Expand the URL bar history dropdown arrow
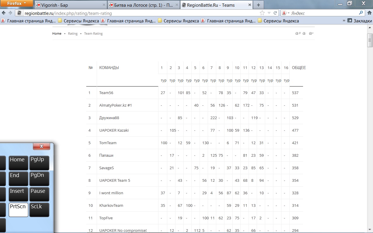The image size is (373, 233). coord(269,13)
